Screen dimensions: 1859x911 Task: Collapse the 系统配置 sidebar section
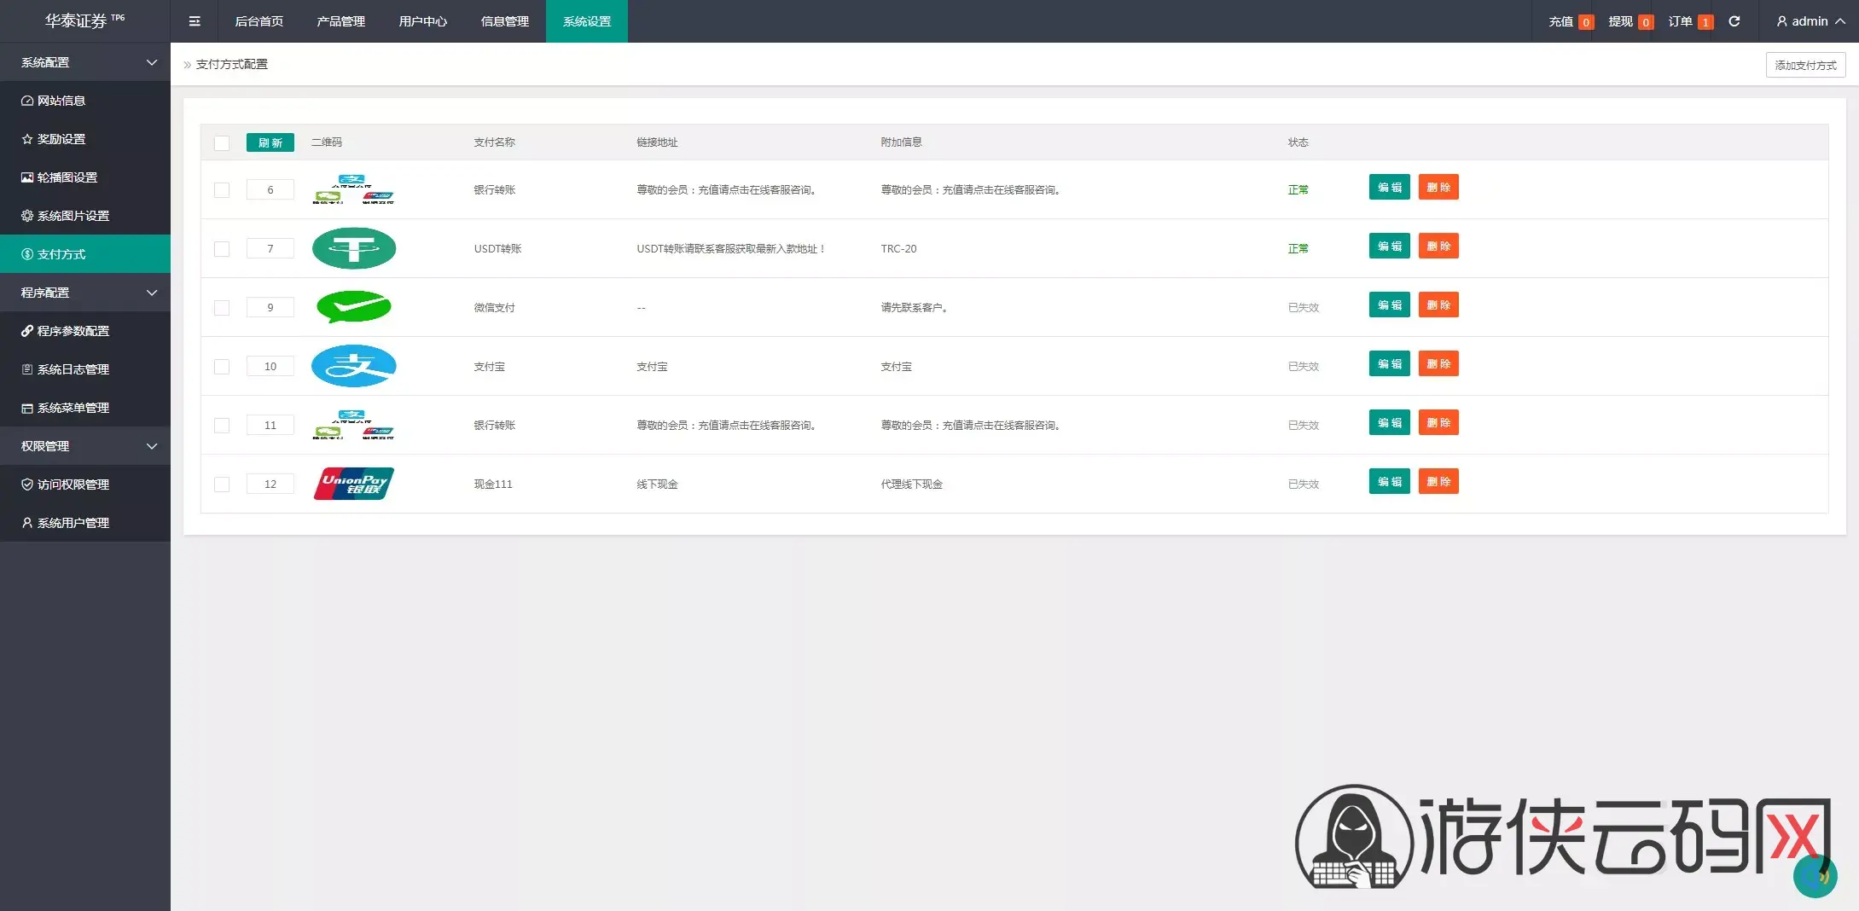85,62
